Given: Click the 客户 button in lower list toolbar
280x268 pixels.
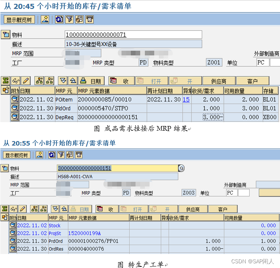Looking at the screenshot, I should [x=223, y=209].
